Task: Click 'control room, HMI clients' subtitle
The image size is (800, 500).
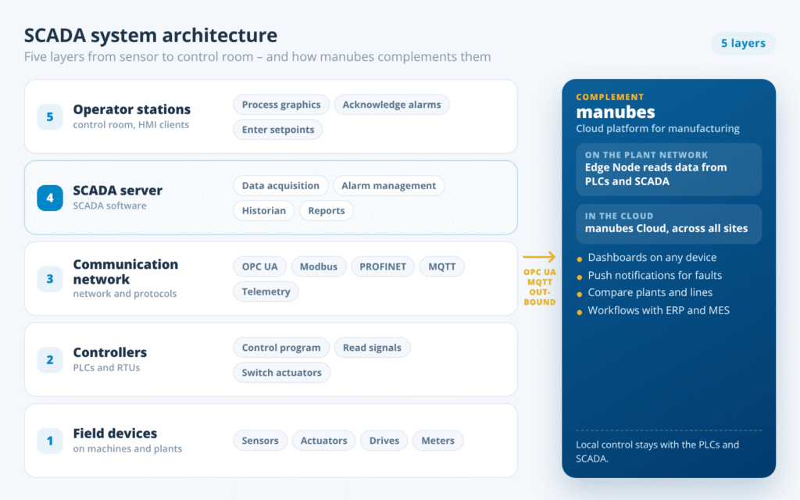Action: pos(130,125)
